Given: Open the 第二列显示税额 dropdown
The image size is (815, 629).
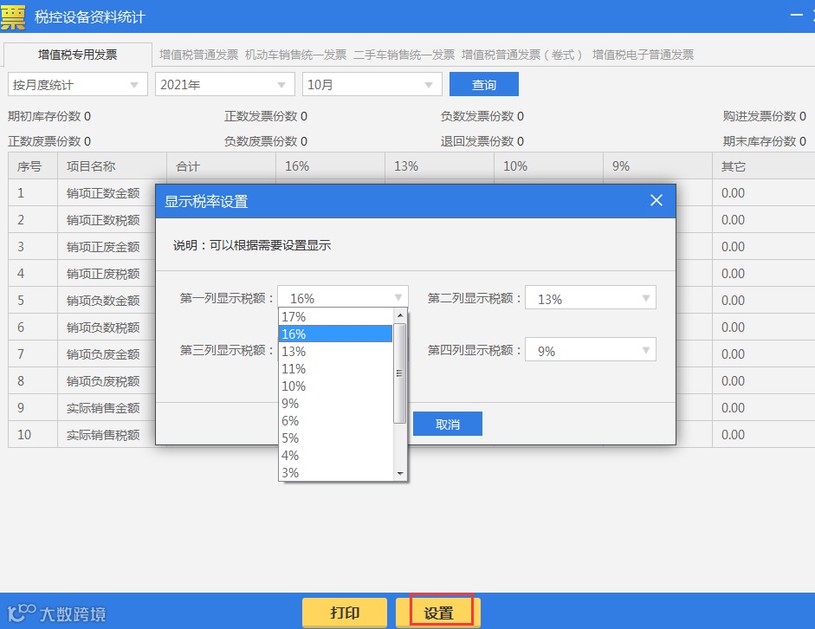Looking at the screenshot, I should [591, 298].
